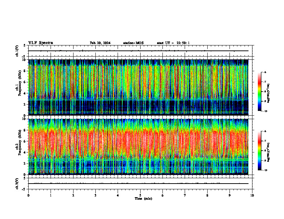Click the "-6" label on ch.1 colorbar
Screen dimensions: 284x219
click(264, 72)
